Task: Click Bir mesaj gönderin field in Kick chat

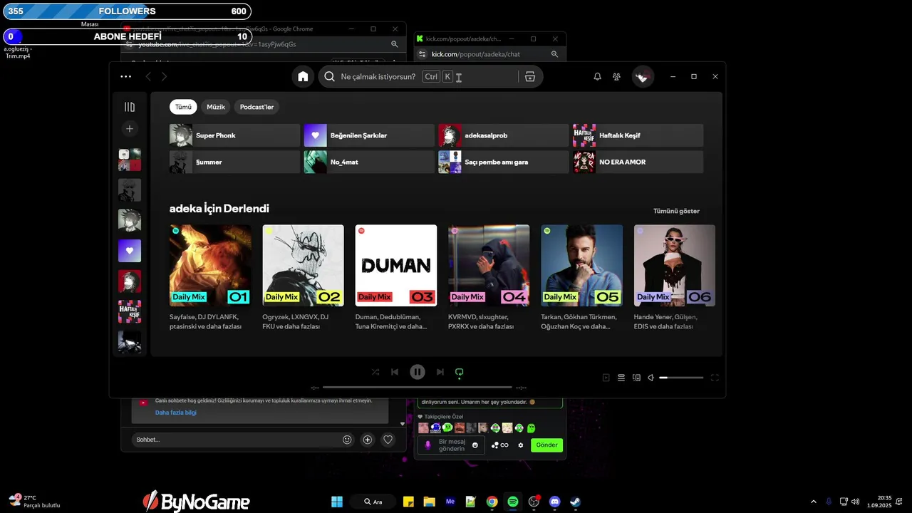Action: pyautogui.click(x=451, y=445)
